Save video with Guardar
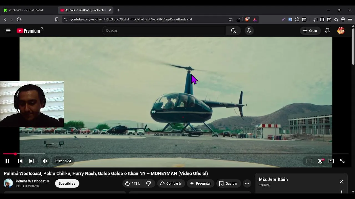The height and width of the screenshot is (199, 355). [x=228, y=183]
